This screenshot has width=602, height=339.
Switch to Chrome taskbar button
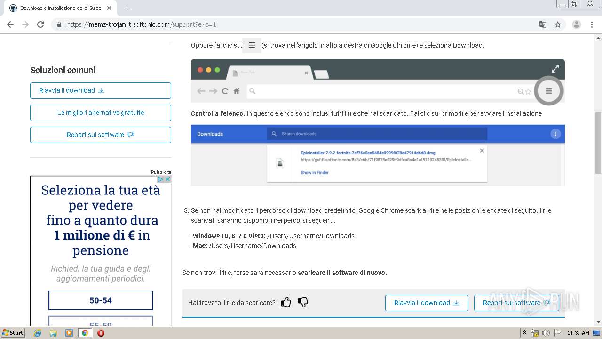pos(85,333)
